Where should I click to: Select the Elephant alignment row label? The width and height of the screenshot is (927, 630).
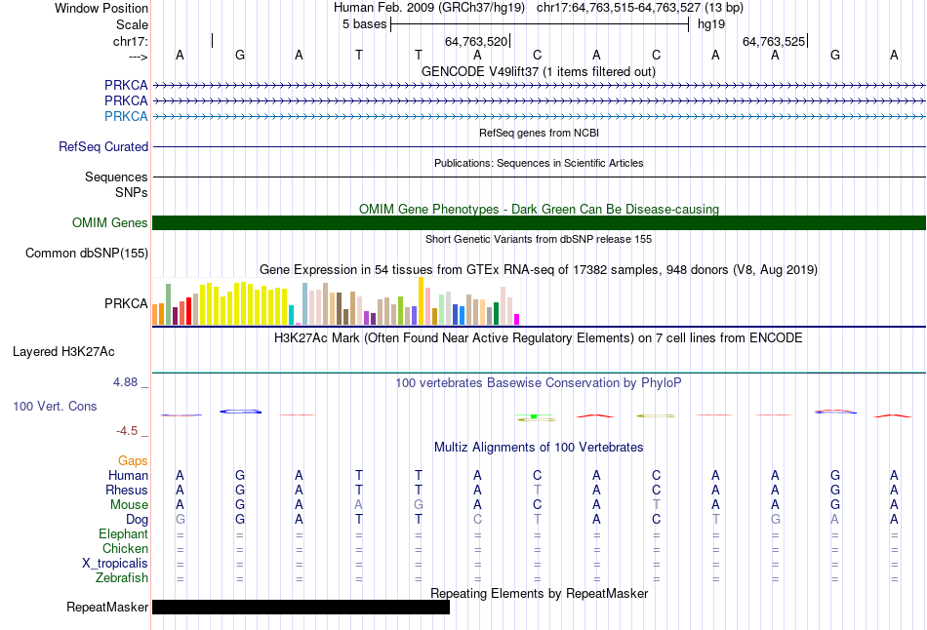pos(123,533)
